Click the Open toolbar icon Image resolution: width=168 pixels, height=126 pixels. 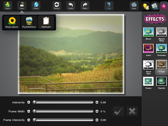[8, 6]
